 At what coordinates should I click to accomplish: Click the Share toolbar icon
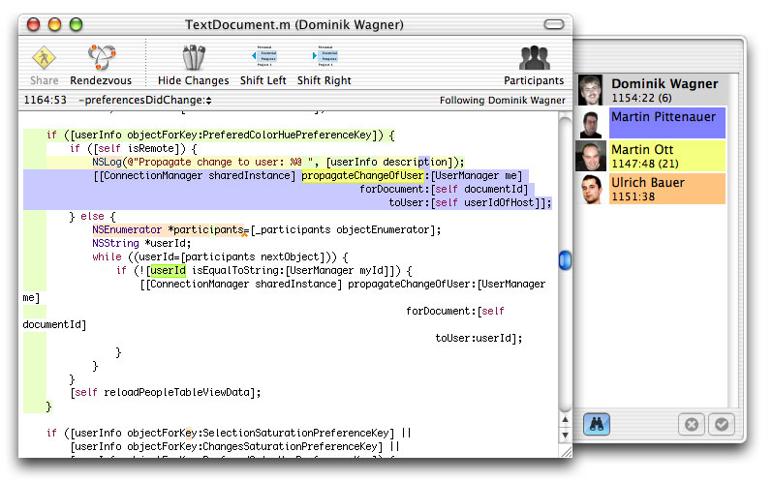(x=44, y=58)
